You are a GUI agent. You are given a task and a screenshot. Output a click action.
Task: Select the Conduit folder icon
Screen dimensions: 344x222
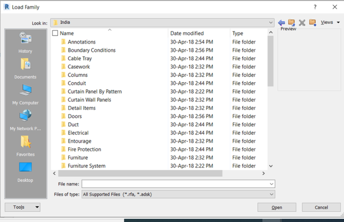pyautogui.click(x=63, y=83)
